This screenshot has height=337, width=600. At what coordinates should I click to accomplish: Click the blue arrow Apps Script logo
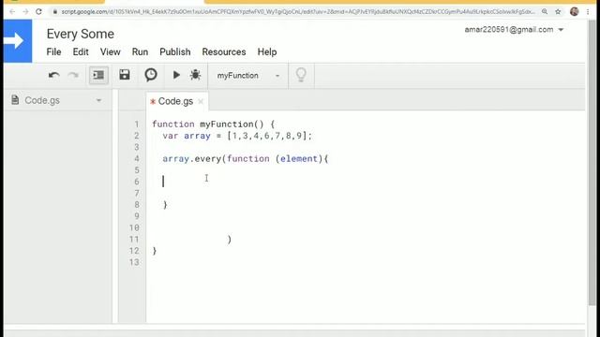[18, 41]
